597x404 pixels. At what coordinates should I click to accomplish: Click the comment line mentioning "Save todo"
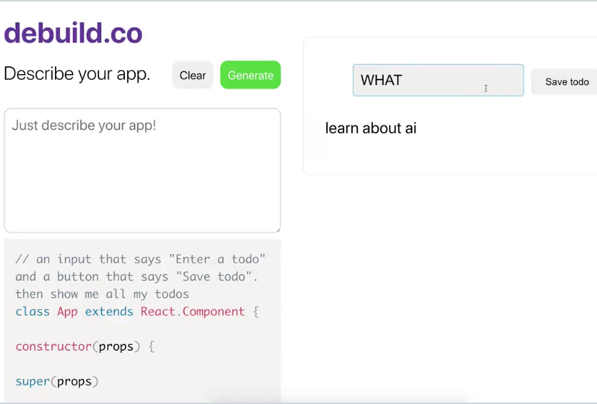pos(136,276)
